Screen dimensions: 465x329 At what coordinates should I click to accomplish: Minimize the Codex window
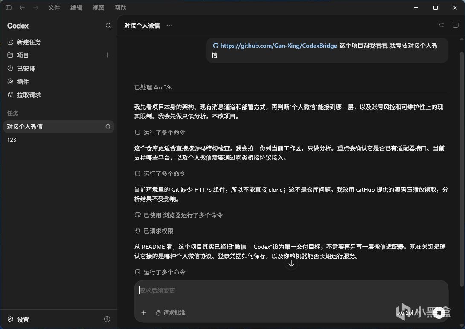(416, 8)
